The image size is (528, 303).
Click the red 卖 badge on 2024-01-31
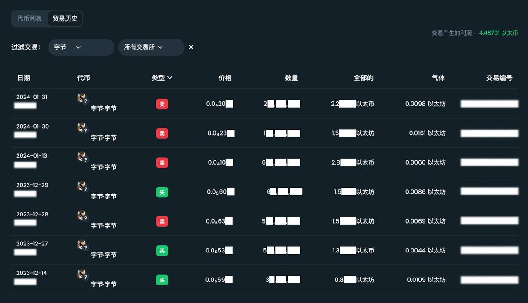click(x=162, y=104)
